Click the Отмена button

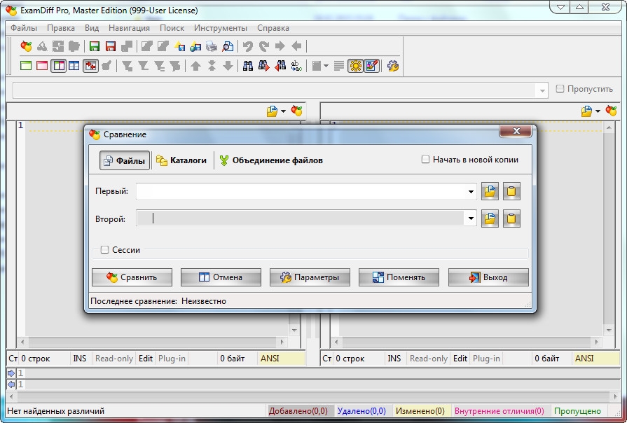pos(221,277)
